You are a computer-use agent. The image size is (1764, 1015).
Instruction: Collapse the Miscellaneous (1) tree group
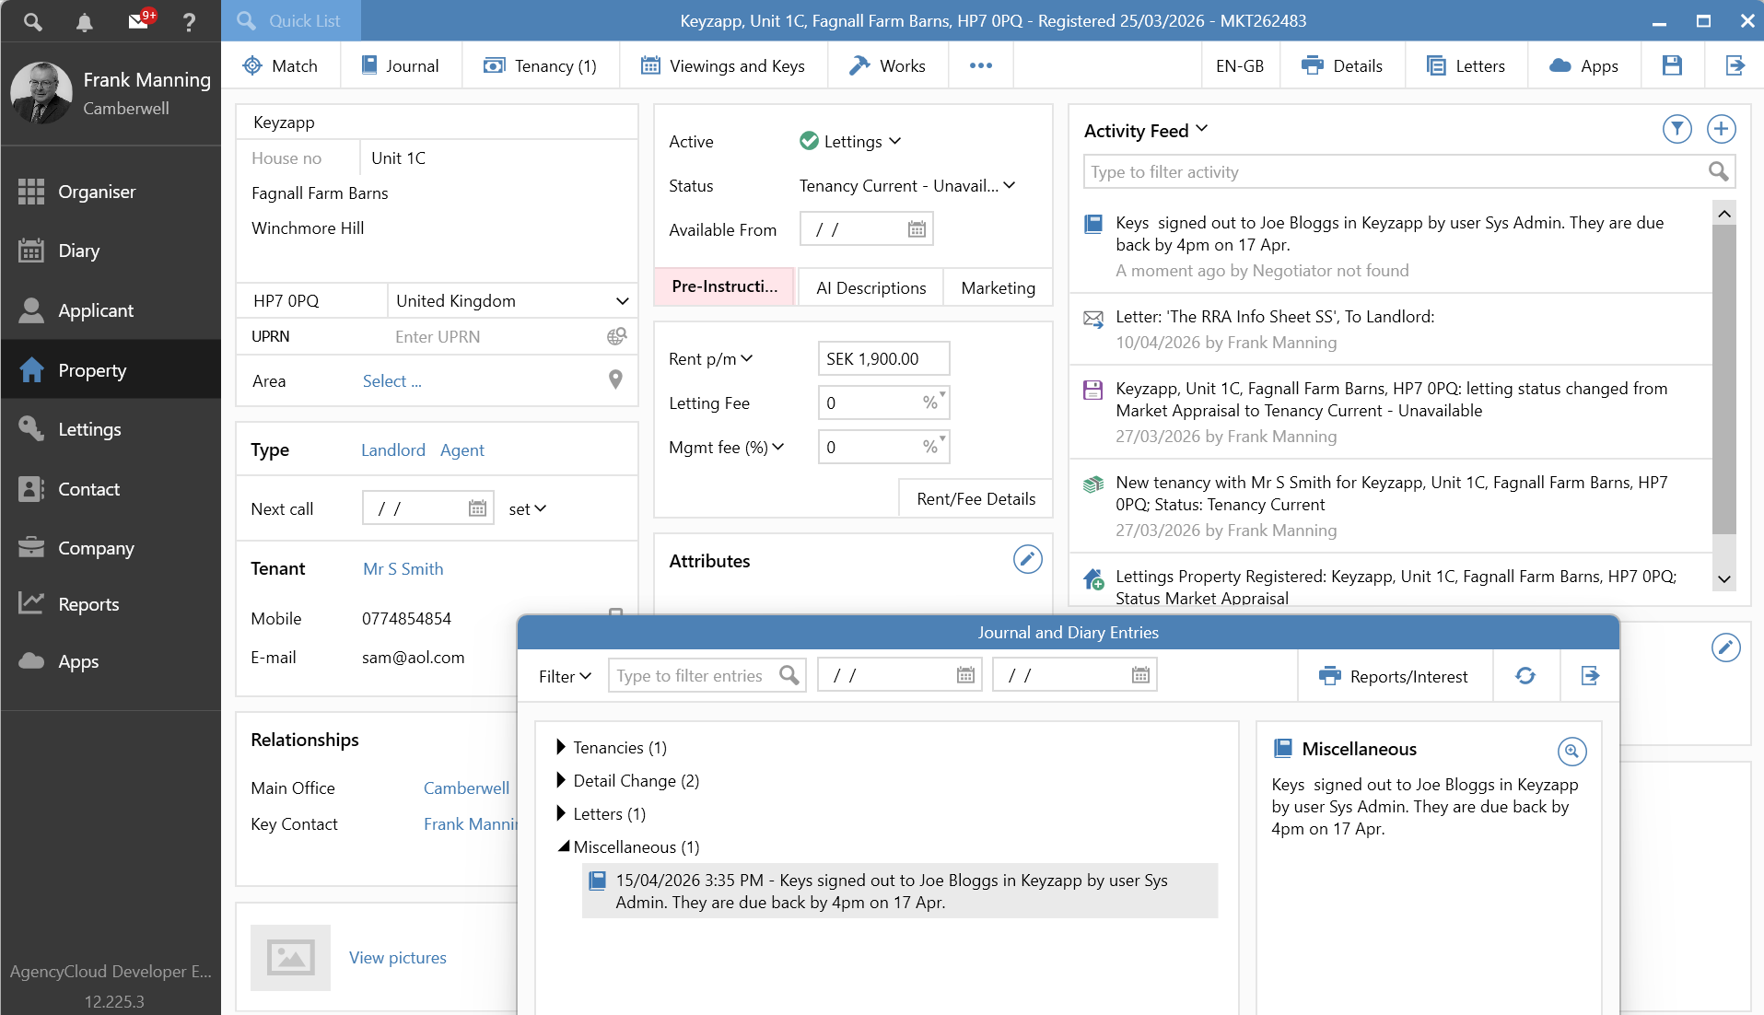(x=562, y=846)
